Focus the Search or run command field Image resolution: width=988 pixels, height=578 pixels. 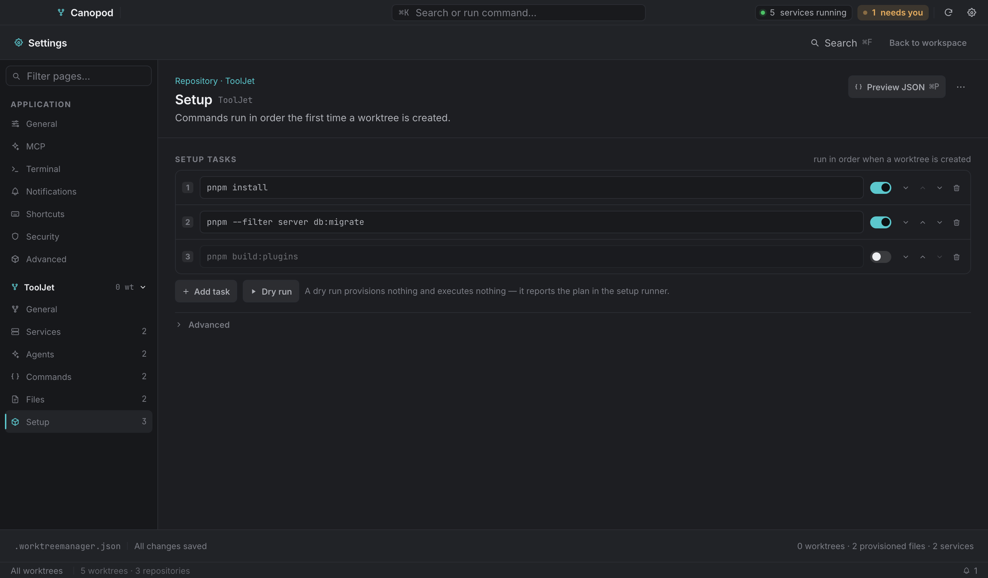(518, 13)
